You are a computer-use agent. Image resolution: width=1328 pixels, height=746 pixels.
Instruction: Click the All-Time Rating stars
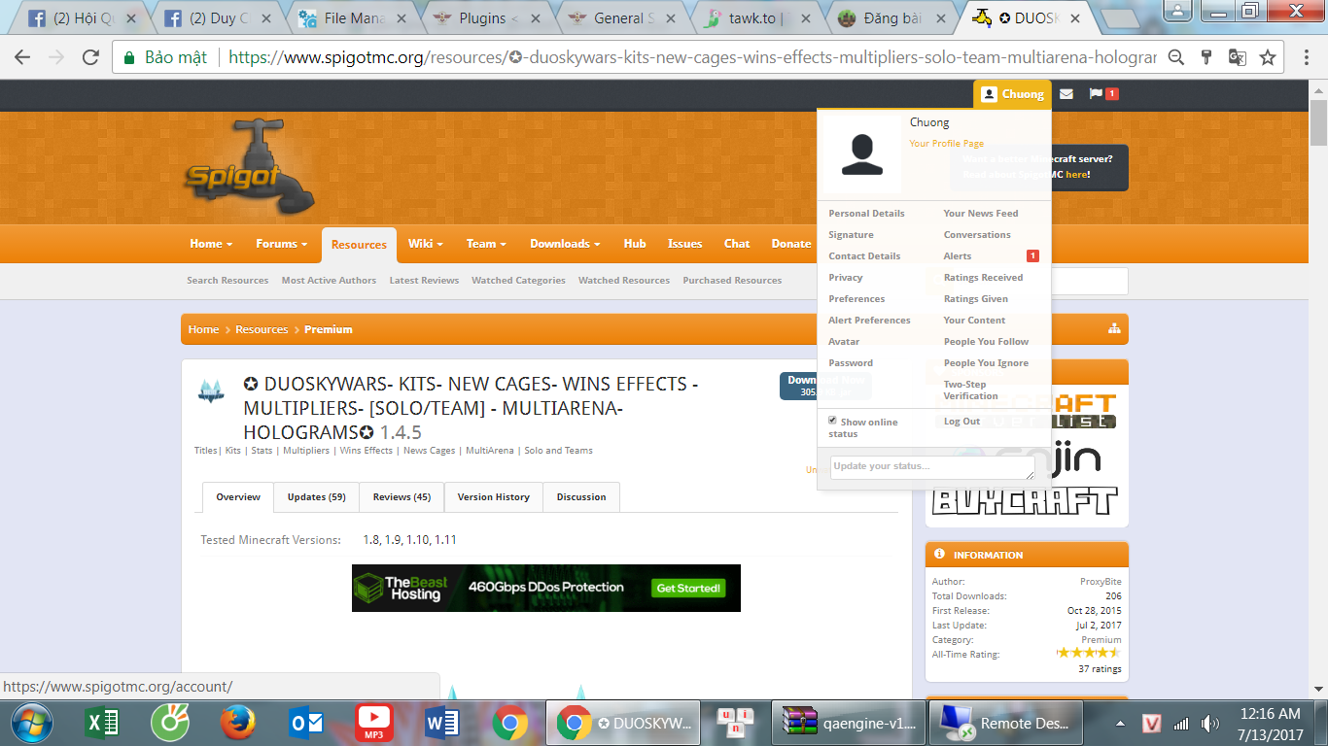[x=1089, y=653]
